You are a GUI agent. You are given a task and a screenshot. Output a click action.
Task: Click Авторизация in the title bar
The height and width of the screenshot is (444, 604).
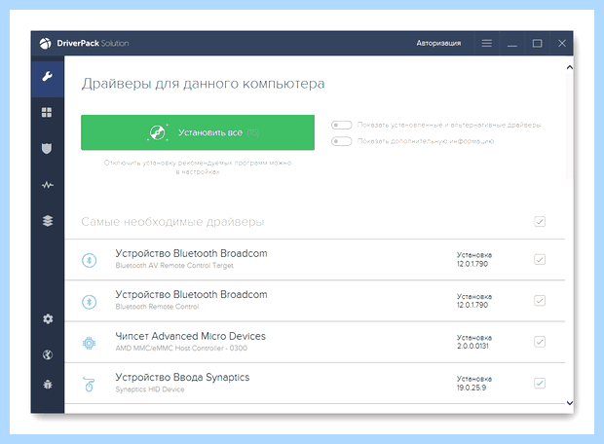tap(438, 43)
